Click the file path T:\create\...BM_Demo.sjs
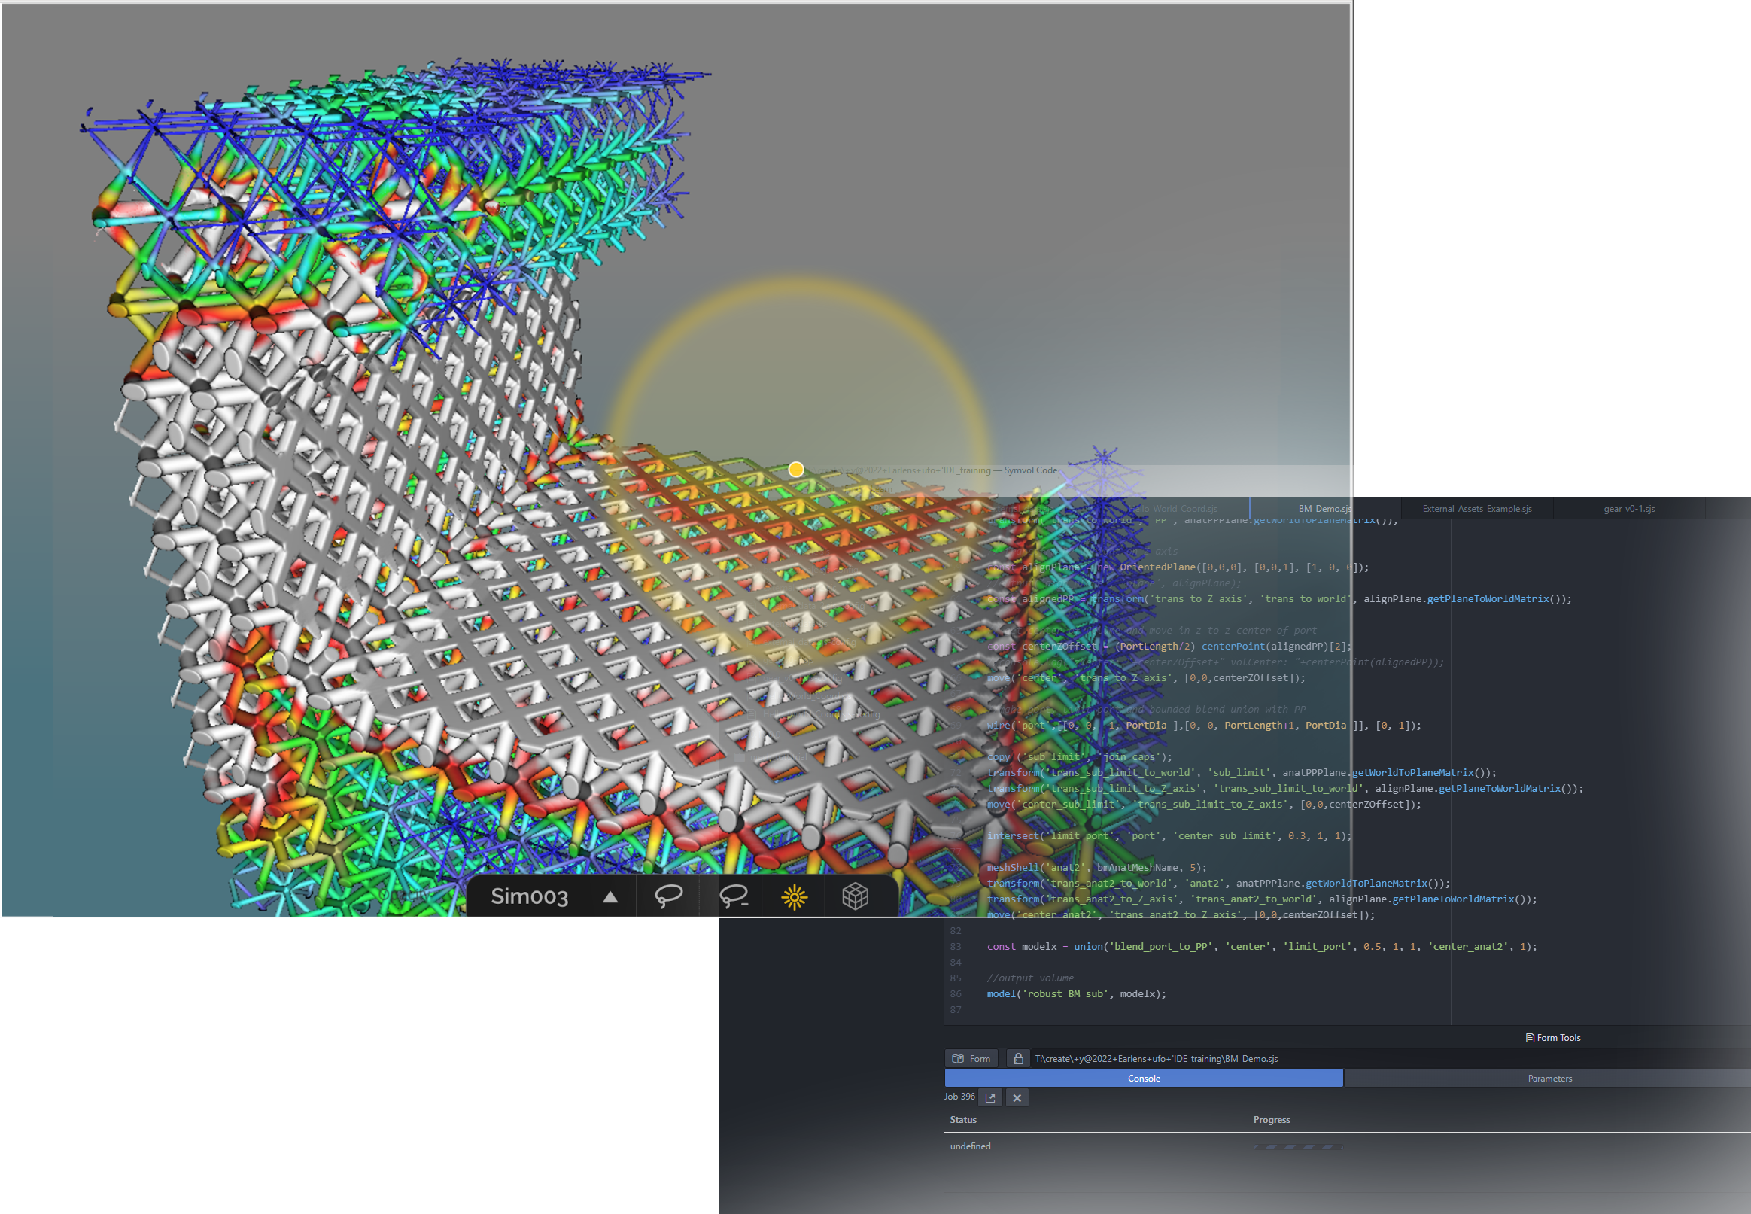The image size is (1751, 1214). tap(1156, 1058)
